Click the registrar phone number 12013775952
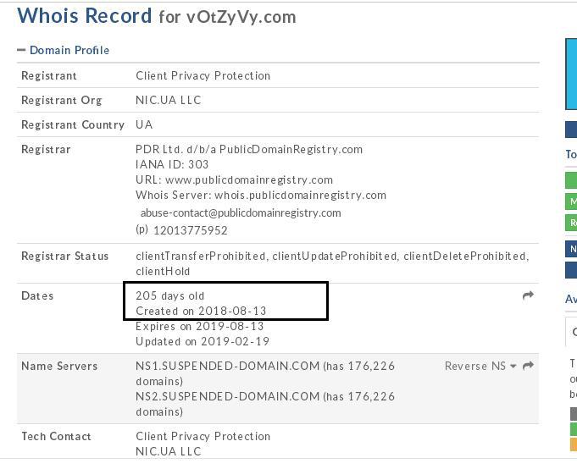The width and height of the screenshot is (577, 469). coord(190,229)
